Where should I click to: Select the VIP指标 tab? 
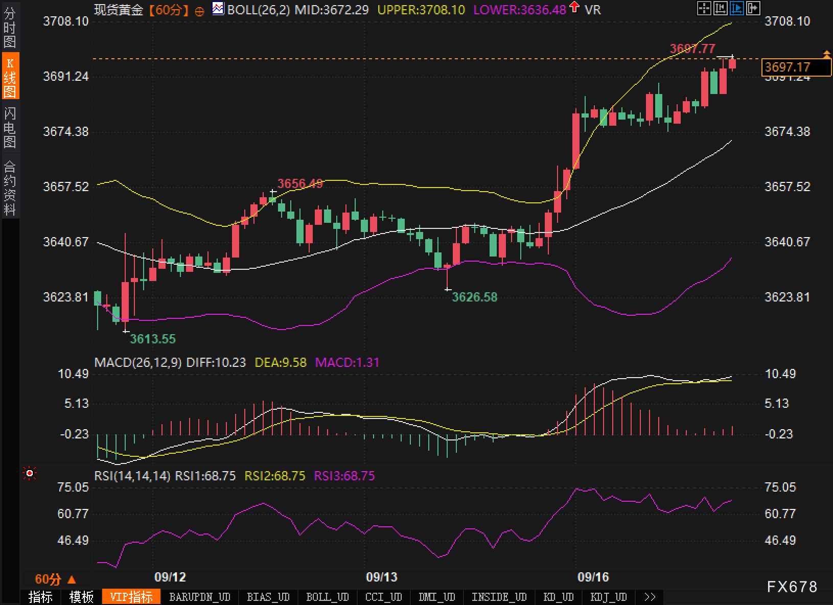(x=131, y=597)
